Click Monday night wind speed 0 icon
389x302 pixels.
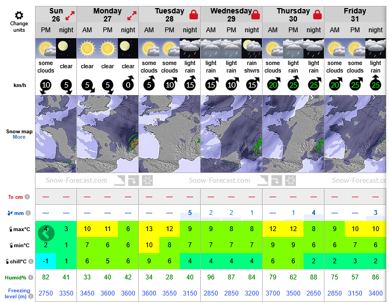[x=128, y=84]
